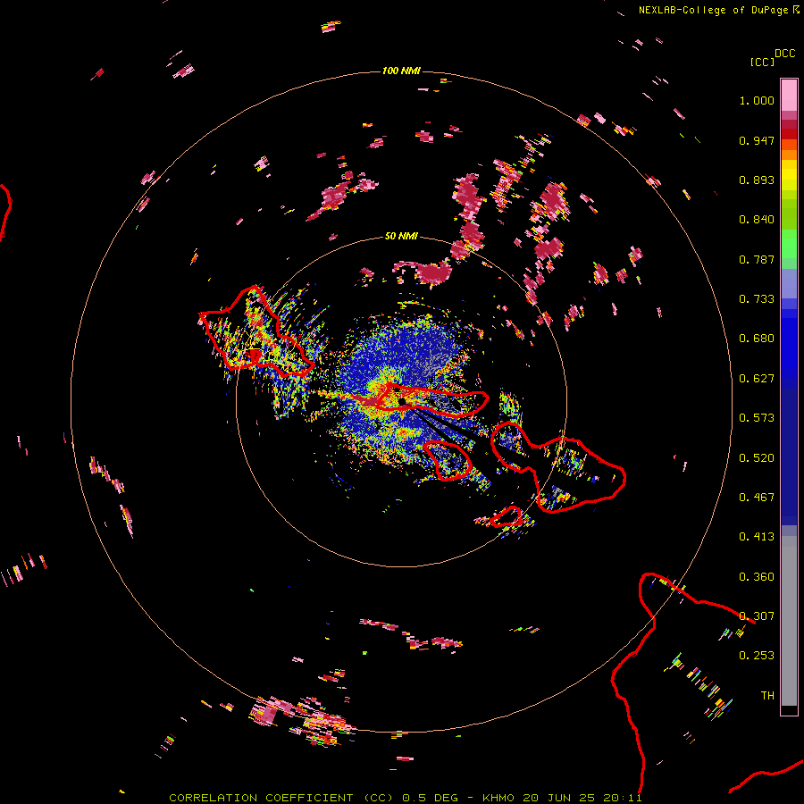Select the 0.573 legend value

pyautogui.click(x=757, y=418)
